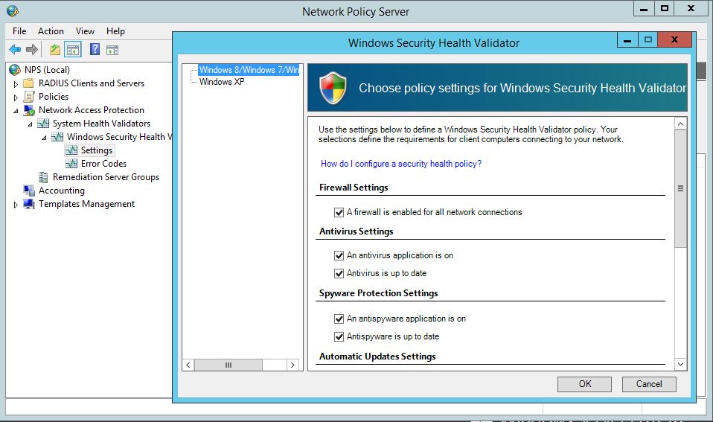Click the Windows Security Health Validator node icon

(x=57, y=136)
